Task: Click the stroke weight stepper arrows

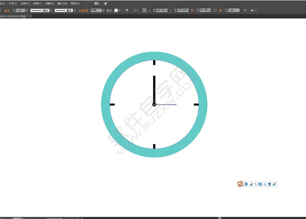Action: (x=14, y=11)
